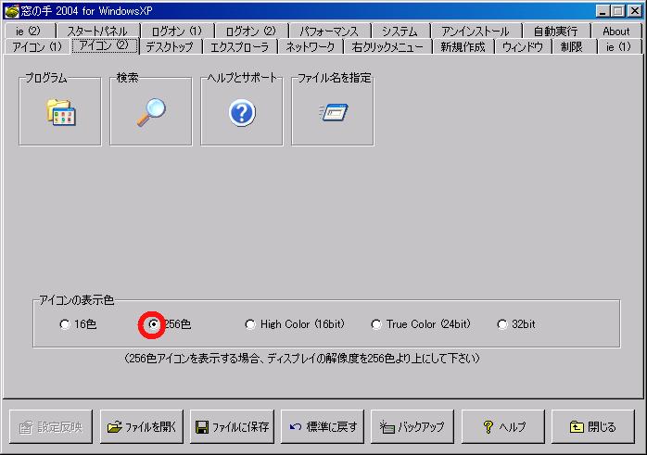647x455 pixels.
Task: Click the ファイルを開く button
Action: [142, 426]
